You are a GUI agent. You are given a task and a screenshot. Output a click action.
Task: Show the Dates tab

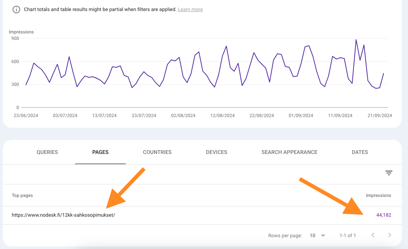coord(360,152)
